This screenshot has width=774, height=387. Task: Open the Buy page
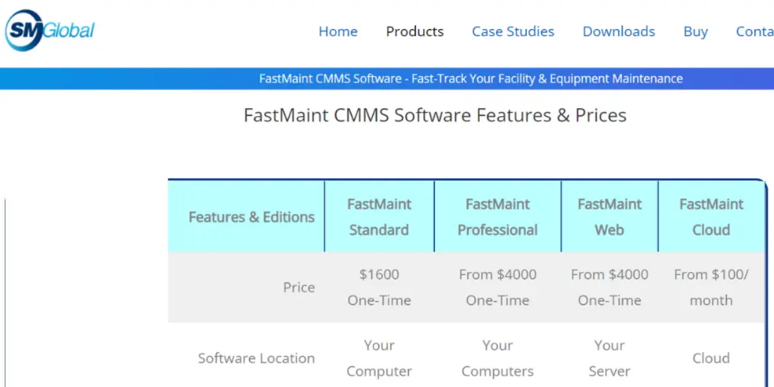point(695,32)
